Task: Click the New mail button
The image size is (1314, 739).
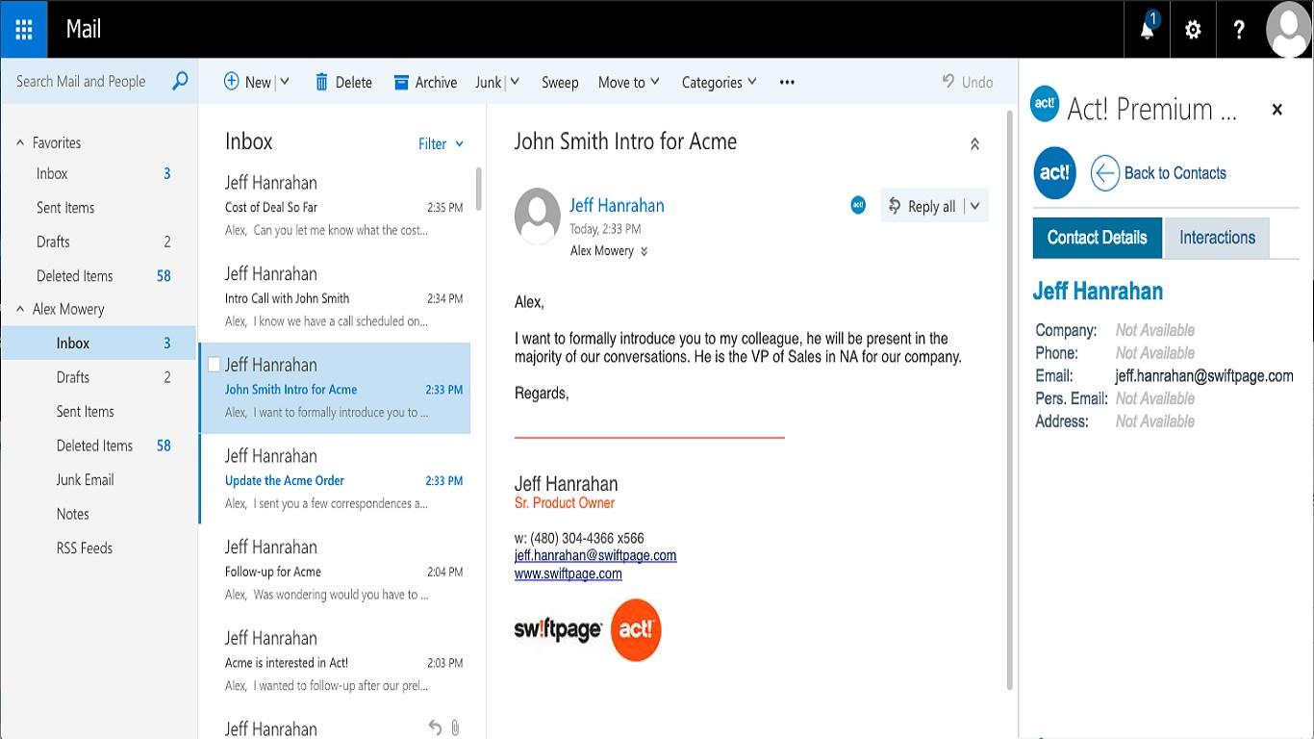Action: point(247,82)
